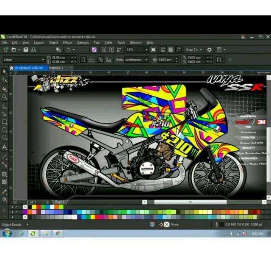271x271 pixels.
Task: Select the Ellipse tool
Action: pos(4,130)
